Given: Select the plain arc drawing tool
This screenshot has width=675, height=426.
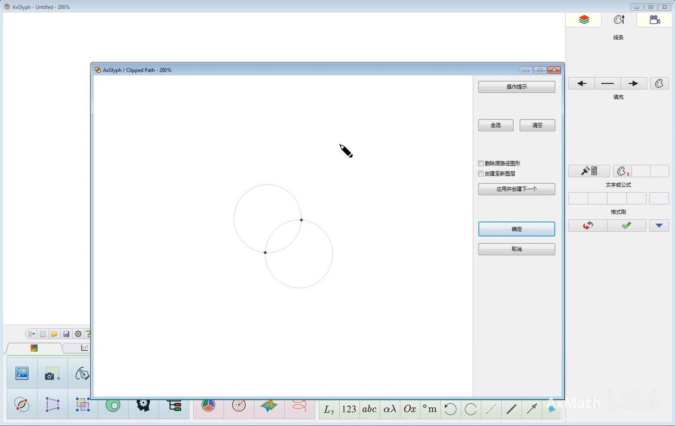Looking at the screenshot, I should pos(471,409).
